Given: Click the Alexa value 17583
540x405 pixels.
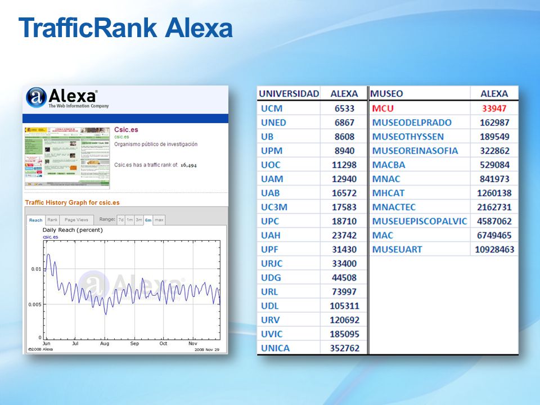Looking at the screenshot, I should 344,208.
